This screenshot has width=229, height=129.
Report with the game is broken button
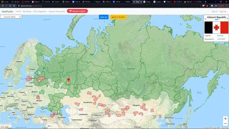coord(118,17)
